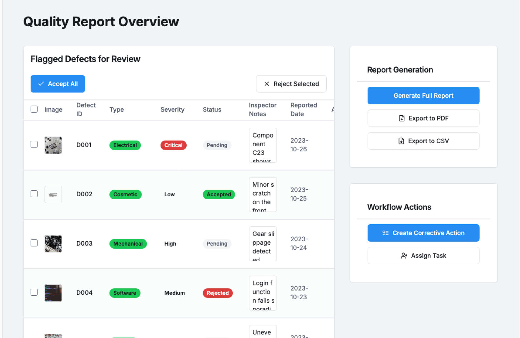This screenshot has width=520, height=338.
Task: Click the D002 cosmetic defect thumbnail
Action: [x=53, y=194]
